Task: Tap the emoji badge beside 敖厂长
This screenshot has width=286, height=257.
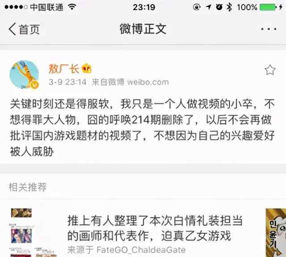Action: pos(87,69)
